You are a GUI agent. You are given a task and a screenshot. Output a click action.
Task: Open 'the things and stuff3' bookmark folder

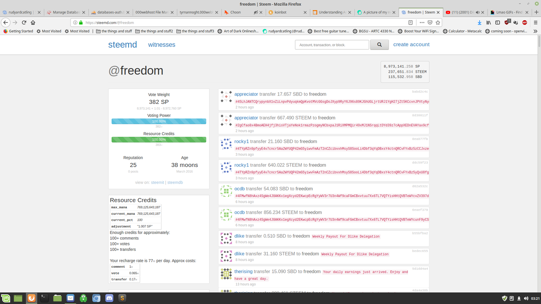(195, 31)
